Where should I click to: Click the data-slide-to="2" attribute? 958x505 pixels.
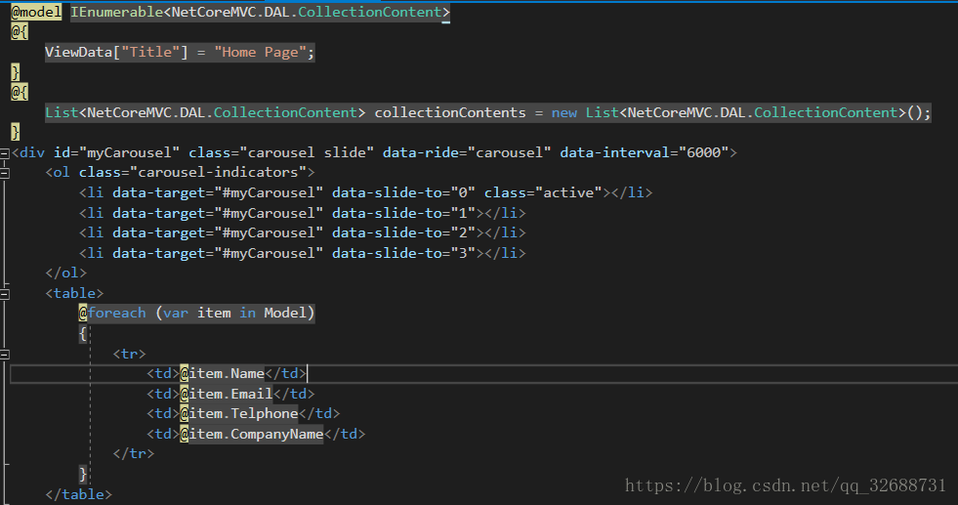[x=404, y=232]
